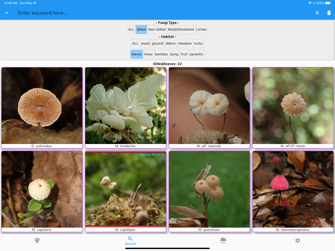Open the G. subnudus mushroom photo
335x251 pixels.
(x=42, y=106)
